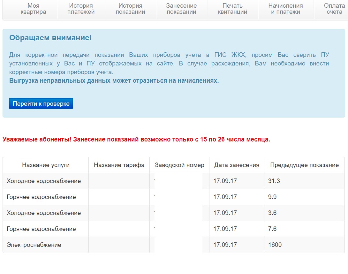Open "Печать квитанций" tab

coord(232,9)
